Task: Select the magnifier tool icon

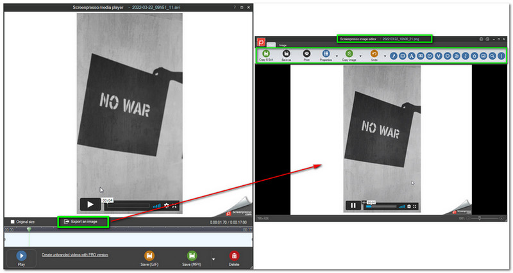Action: pos(492,56)
